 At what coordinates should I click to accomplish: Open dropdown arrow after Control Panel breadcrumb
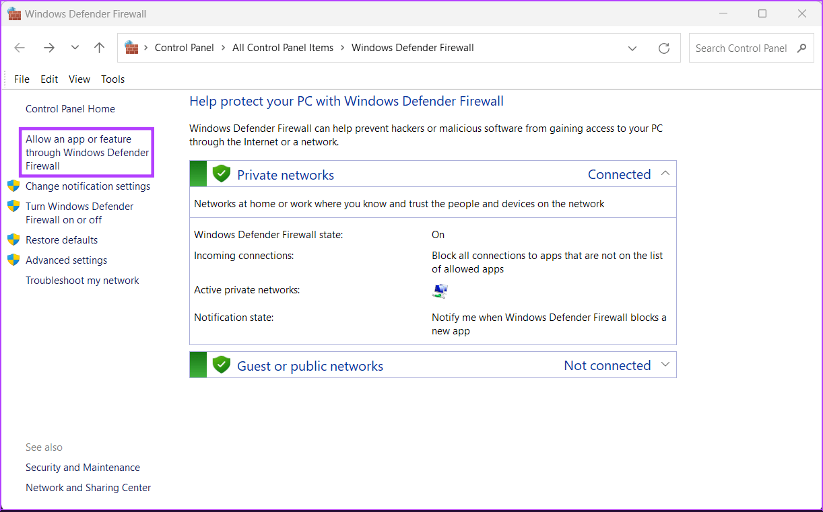coord(224,48)
